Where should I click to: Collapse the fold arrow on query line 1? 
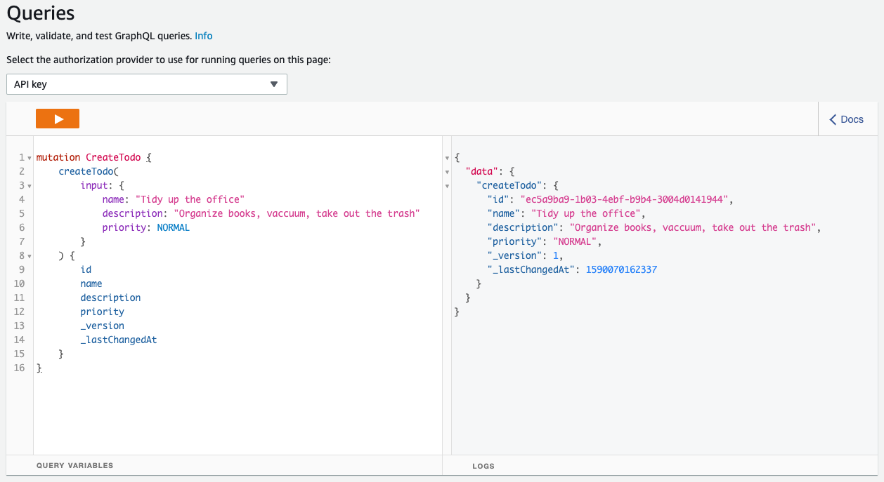point(29,158)
